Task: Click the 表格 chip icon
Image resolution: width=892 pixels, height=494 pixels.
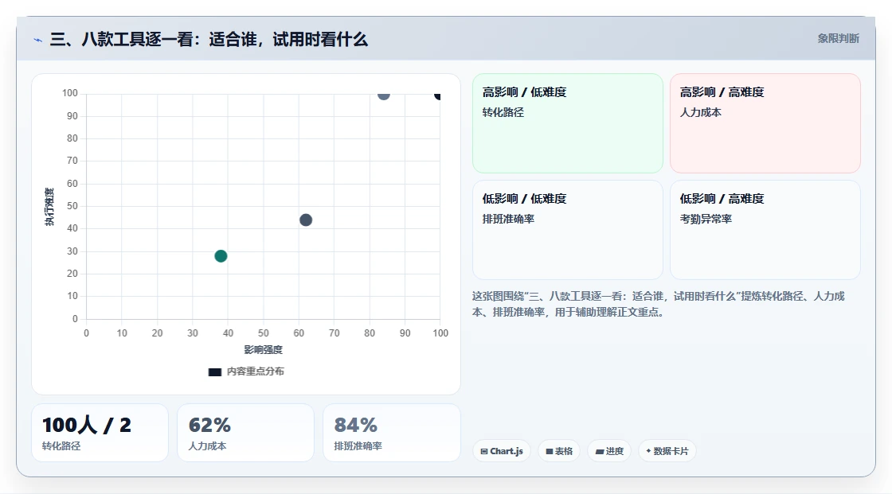Action: pos(550,451)
